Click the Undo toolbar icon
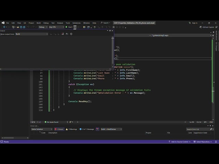The image size is (219, 164). coord(28,27)
